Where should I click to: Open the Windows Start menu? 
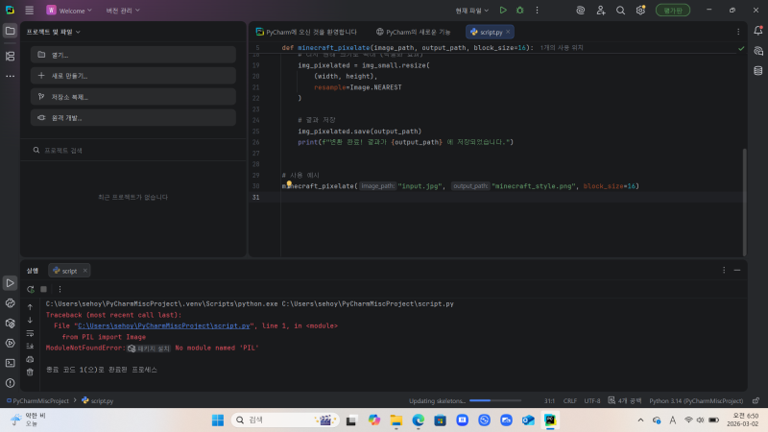[218, 420]
